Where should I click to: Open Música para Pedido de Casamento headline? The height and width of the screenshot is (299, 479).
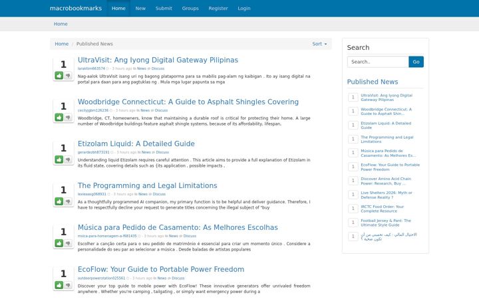pyautogui.click(x=178, y=227)
